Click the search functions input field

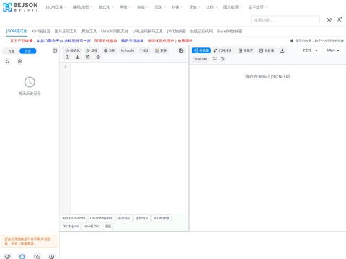[285, 20]
